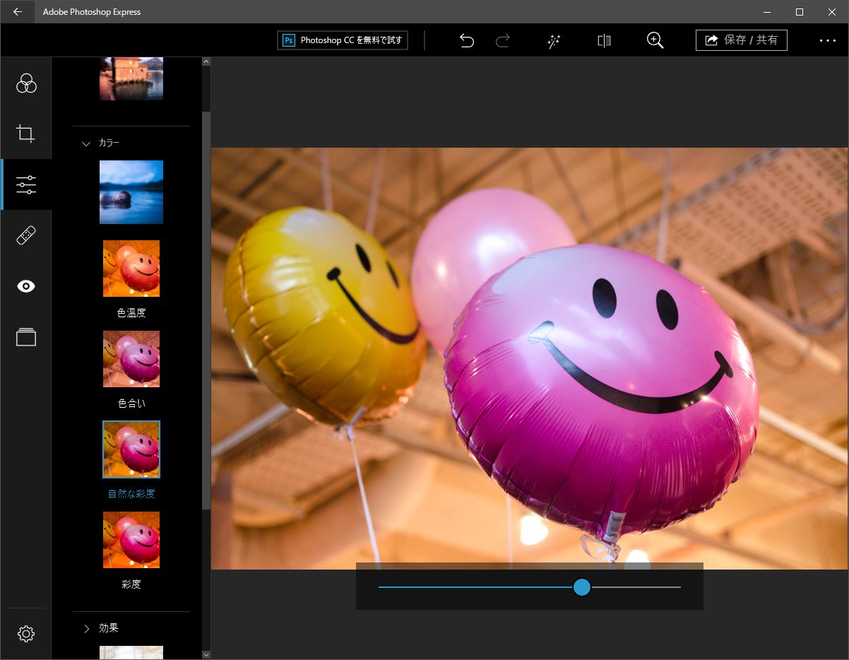Click the zoom magnifier icon
This screenshot has height=660, width=849.
point(655,40)
